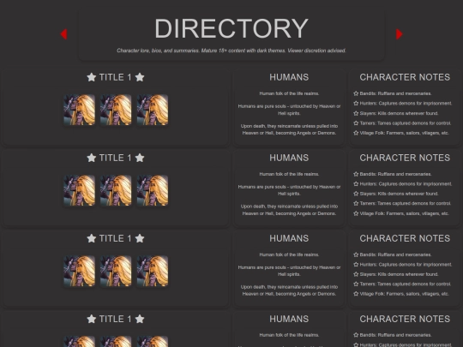Click 'Upon death, they reincarnate' paragraph in third card
Image resolution: width=463 pixels, height=347 pixels.
click(x=289, y=290)
